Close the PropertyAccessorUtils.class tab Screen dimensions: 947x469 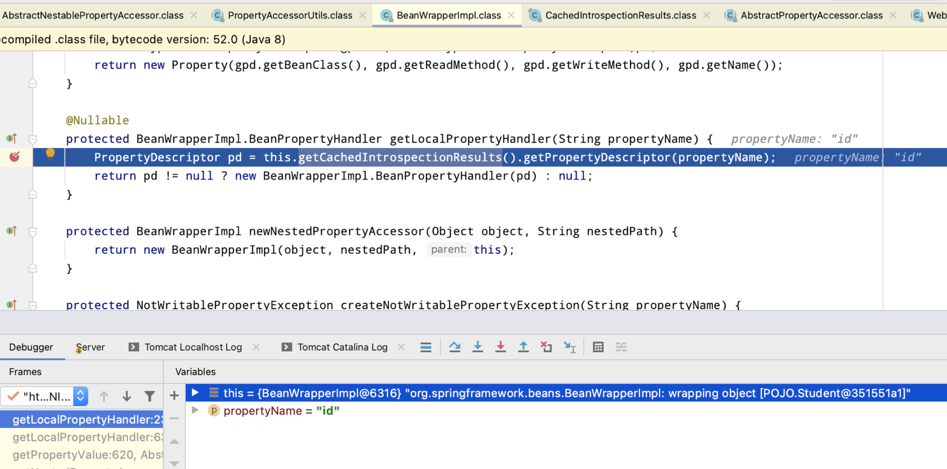pos(362,15)
